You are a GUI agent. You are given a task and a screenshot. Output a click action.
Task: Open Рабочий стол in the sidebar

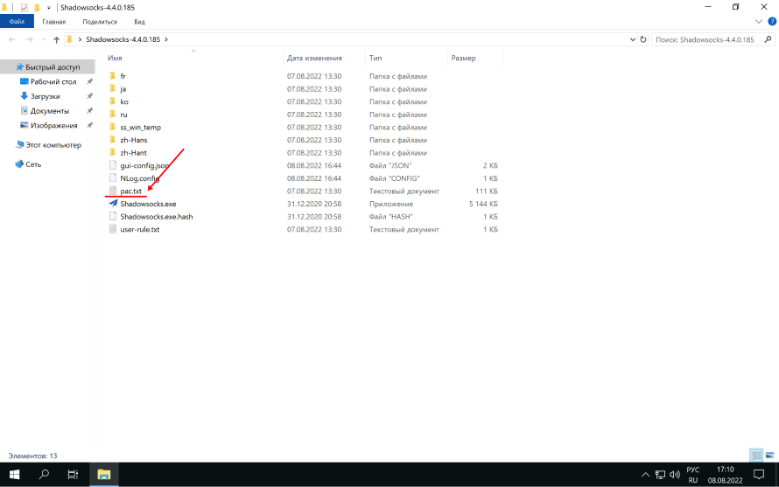53,81
